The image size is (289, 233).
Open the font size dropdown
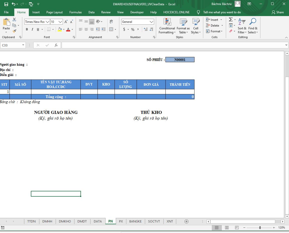tap(60, 22)
